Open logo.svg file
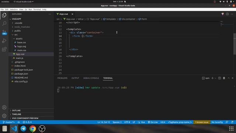Image resolution: width=236 pixels, height=133 pixels. [x=31, y=47]
